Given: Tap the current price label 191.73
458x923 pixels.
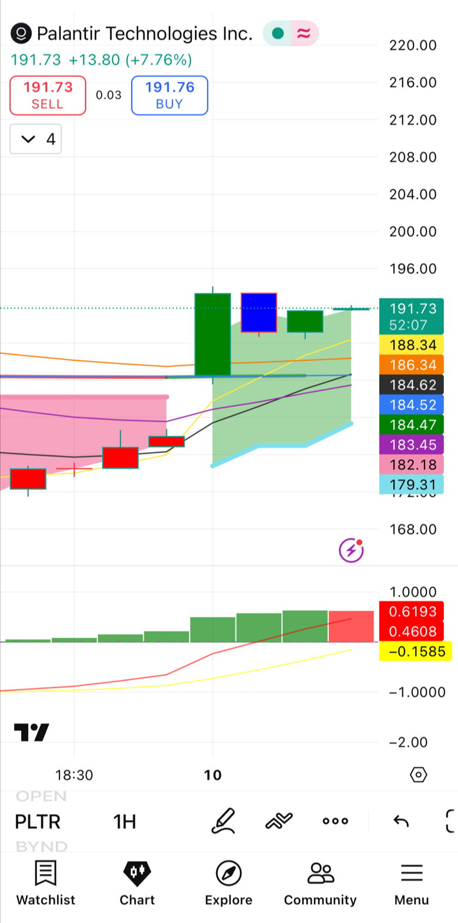Looking at the screenshot, I should coord(412,316).
